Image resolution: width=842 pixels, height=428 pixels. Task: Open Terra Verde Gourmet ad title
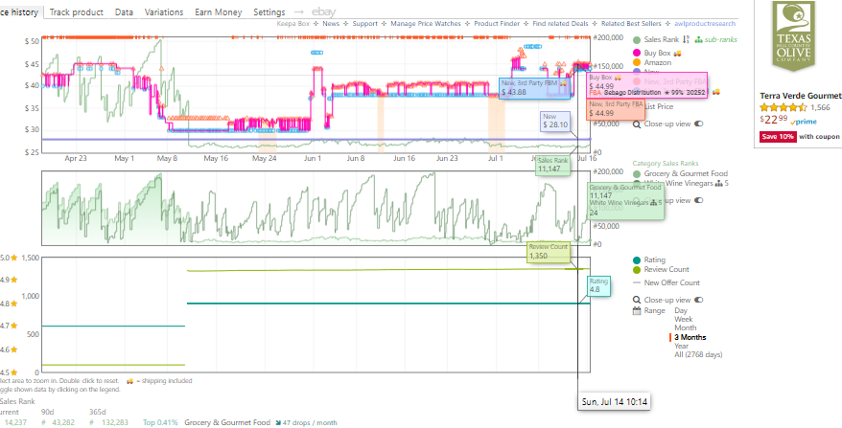(x=800, y=96)
